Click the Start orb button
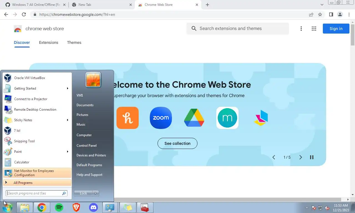The height and width of the screenshot is (213, 355). click(x=7, y=207)
